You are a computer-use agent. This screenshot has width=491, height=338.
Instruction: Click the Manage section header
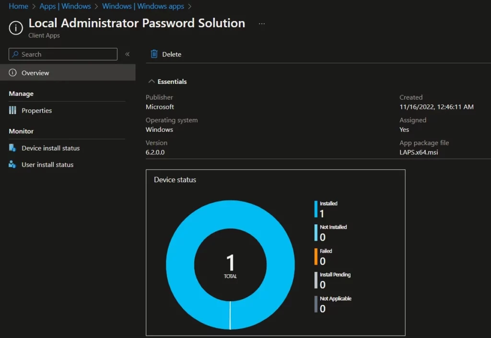click(x=21, y=93)
